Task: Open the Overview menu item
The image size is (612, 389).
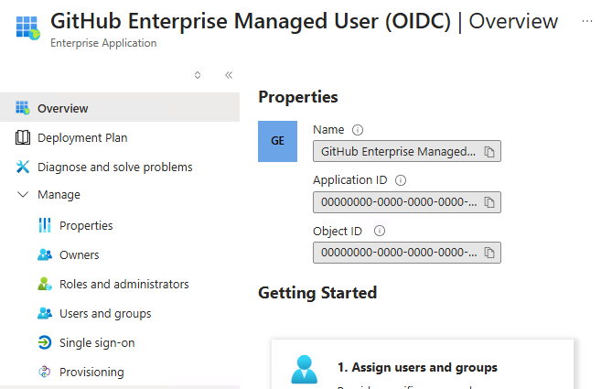Action: (x=120, y=108)
